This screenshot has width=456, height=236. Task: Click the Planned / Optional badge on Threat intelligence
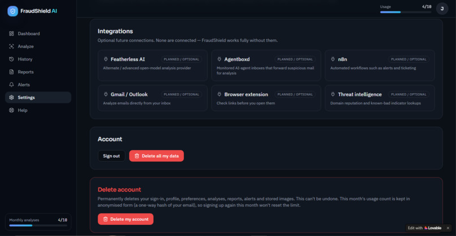click(408, 94)
